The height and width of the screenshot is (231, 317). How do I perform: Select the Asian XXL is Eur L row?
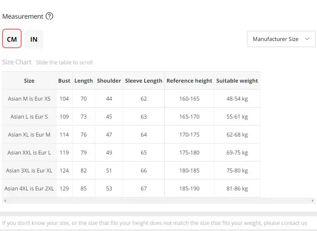click(x=29, y=152)
